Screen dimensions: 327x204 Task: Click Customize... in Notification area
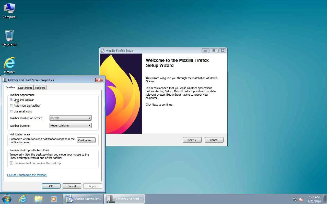86,140
